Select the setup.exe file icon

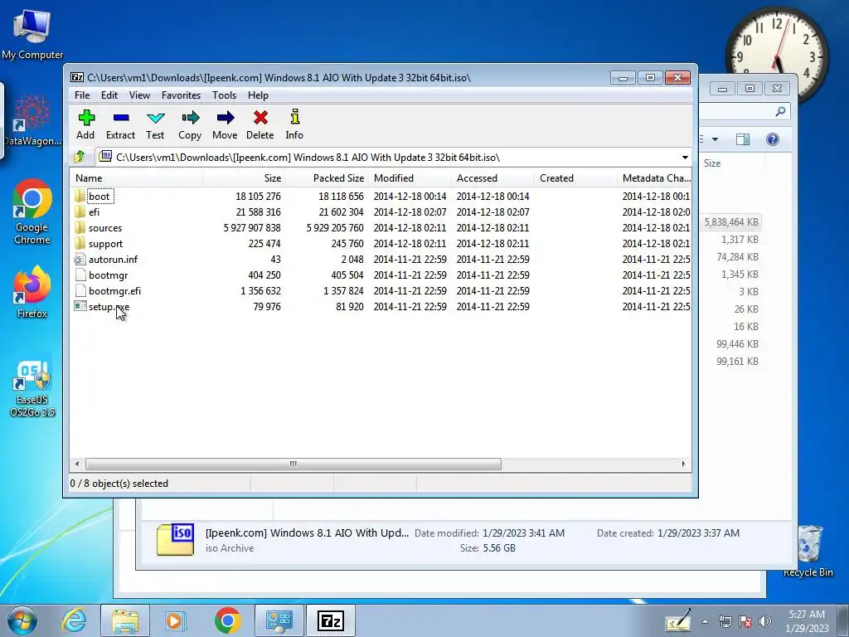coord(80,306)
